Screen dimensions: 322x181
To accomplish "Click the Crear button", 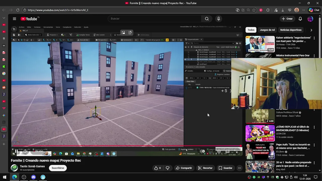I will pyautogui.click(x=287, y=19).
